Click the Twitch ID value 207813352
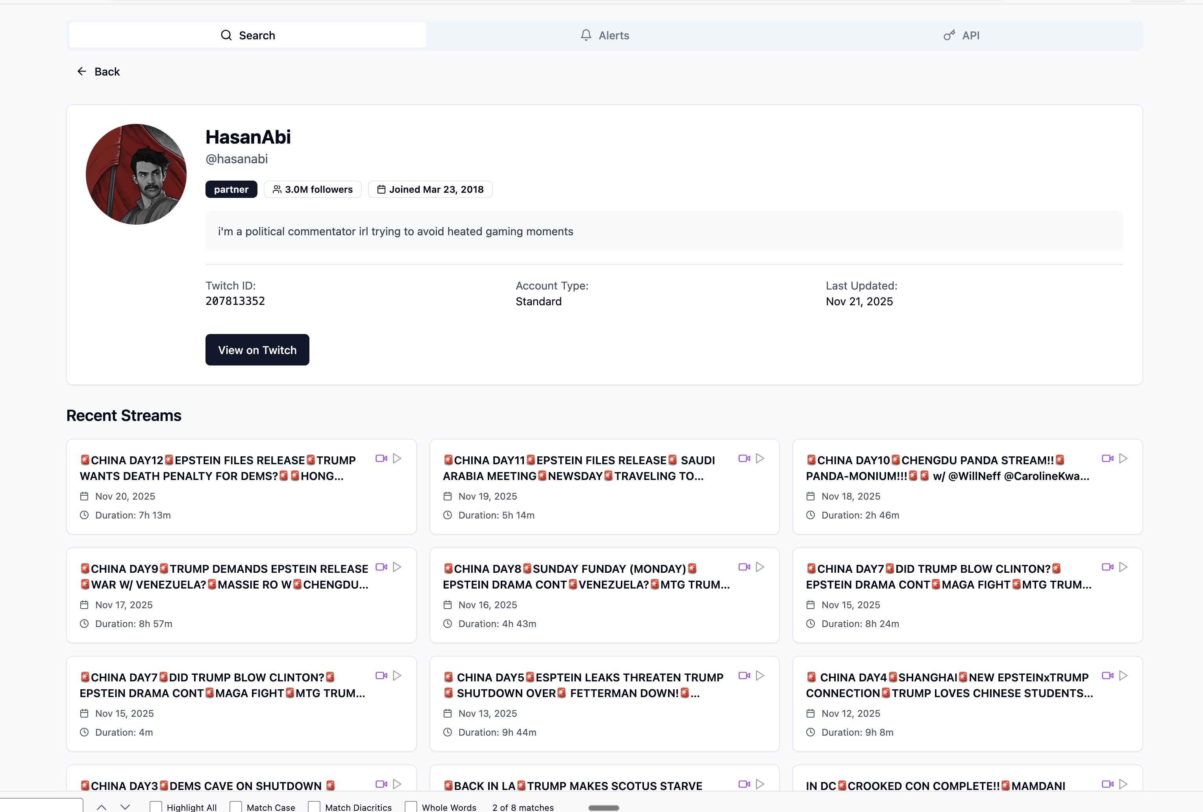This screenshot has height=812, width=1203. 235,301
